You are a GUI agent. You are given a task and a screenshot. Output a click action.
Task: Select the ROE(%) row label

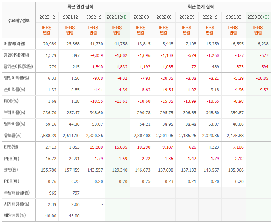pos(11,101)
